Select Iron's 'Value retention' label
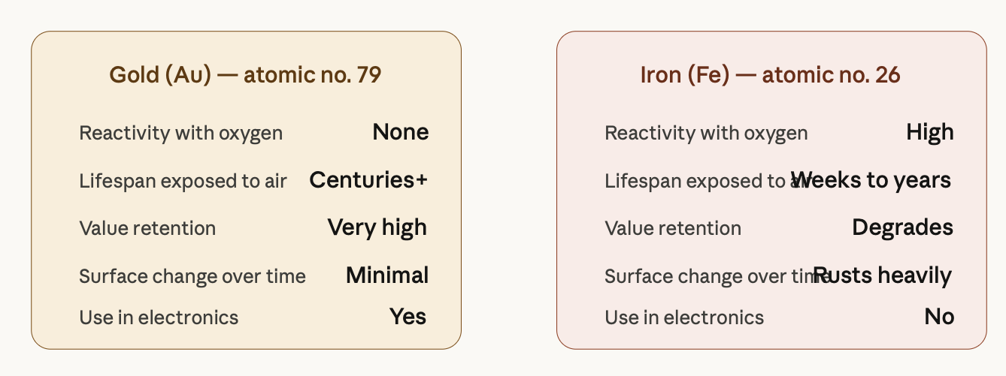 point(673,228)
